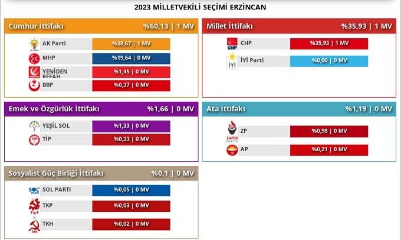Screen dimensions: 401x240
Task: Select the TKP party emblem
Action: tap(34, 206)
